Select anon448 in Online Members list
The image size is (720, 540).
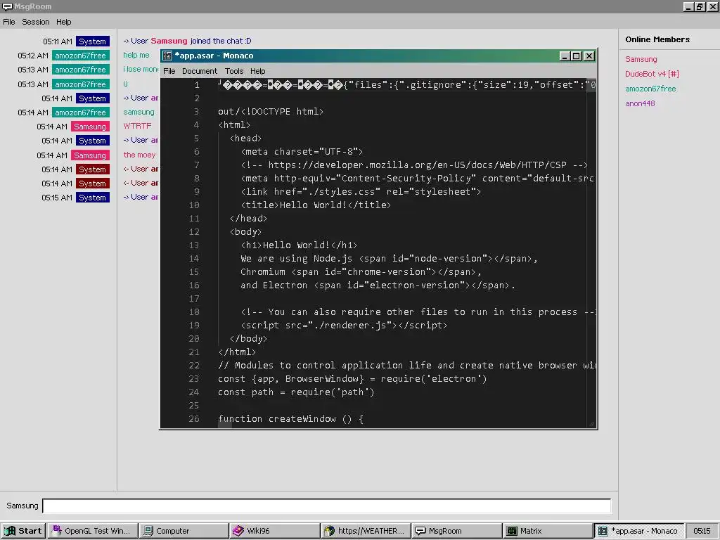pos(640,103)
